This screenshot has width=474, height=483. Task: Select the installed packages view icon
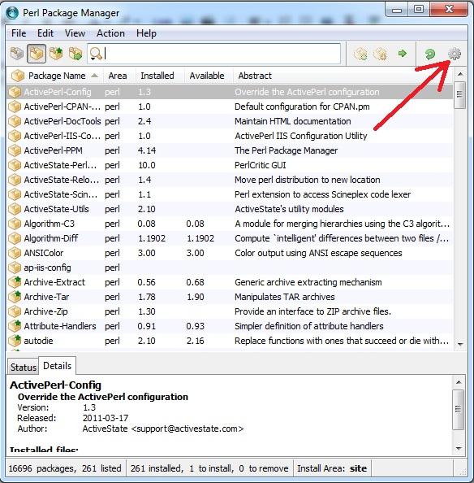click(x=37, y=54)
